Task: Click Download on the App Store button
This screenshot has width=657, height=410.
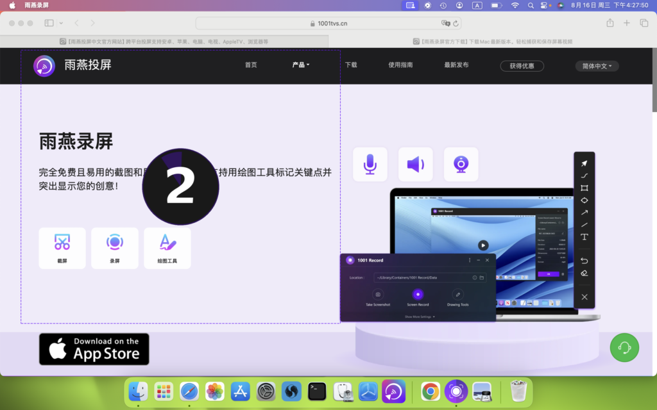Action: (x=94, y=349)
